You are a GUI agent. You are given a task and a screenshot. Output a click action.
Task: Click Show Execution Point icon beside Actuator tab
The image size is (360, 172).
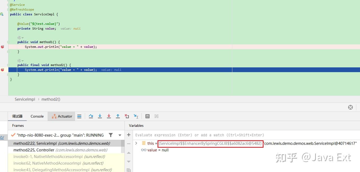(79, 116)
